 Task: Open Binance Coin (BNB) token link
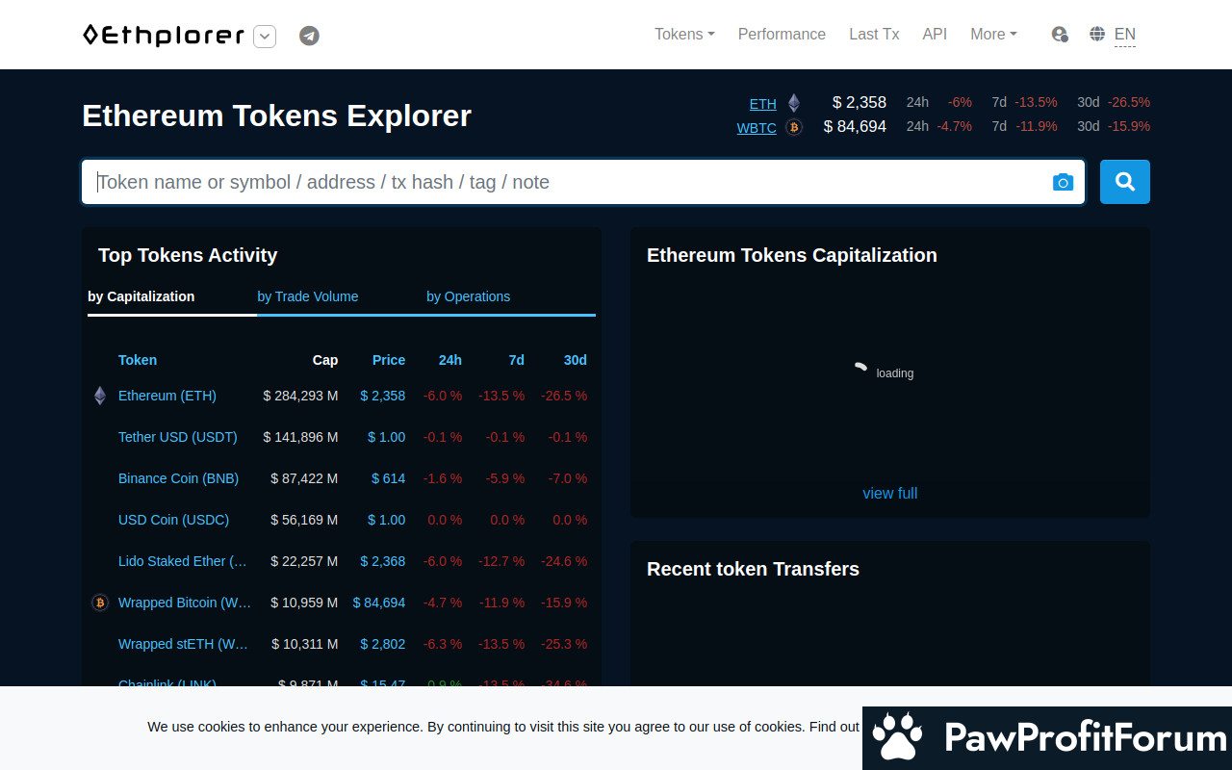click(179, 478)
